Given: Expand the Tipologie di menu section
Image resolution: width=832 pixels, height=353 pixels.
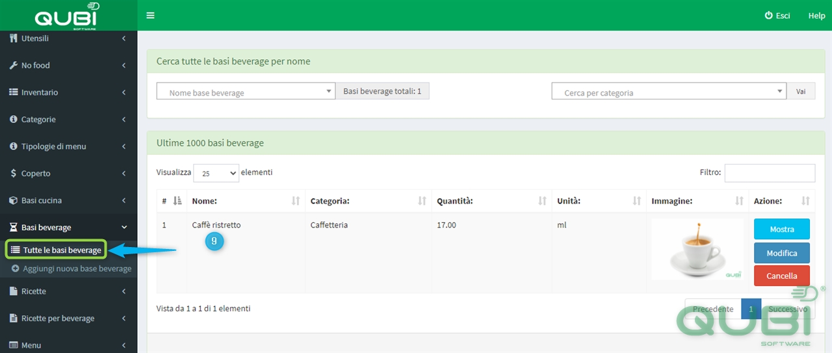Looking at the screenshot, I should (68, 146).
